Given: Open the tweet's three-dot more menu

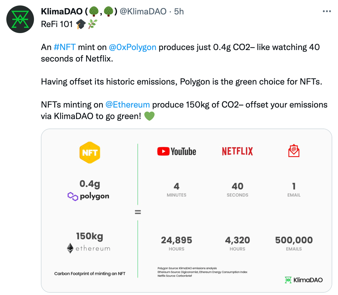Looking at the screenshot, I should (x=327, y=12).
